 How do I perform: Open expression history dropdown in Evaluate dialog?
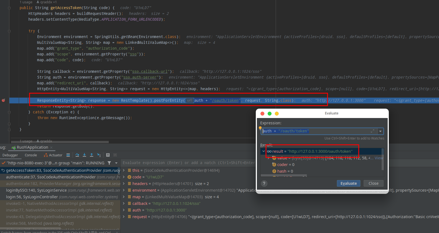coord(381,131)
